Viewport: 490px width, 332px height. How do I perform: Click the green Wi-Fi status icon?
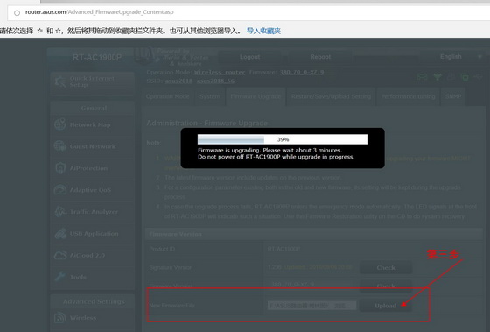[437, 77]
